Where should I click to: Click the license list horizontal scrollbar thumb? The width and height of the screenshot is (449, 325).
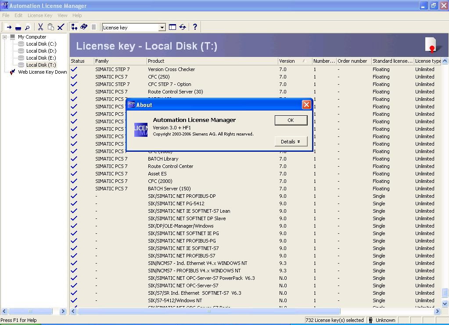pyautogui.click(x=209, y=311)
